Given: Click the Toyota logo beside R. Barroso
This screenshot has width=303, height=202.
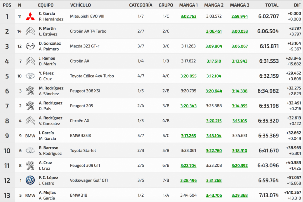Looking at the screenshot, I should click(x=30, y=150).
